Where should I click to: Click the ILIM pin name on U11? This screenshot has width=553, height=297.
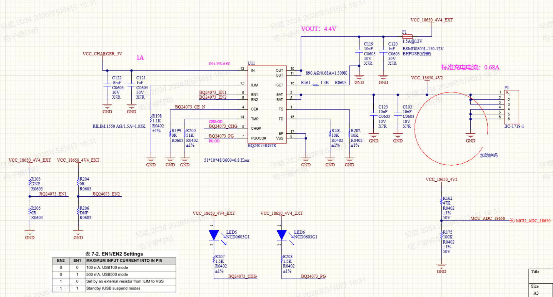pyautogui.click(x=255, y=85)
